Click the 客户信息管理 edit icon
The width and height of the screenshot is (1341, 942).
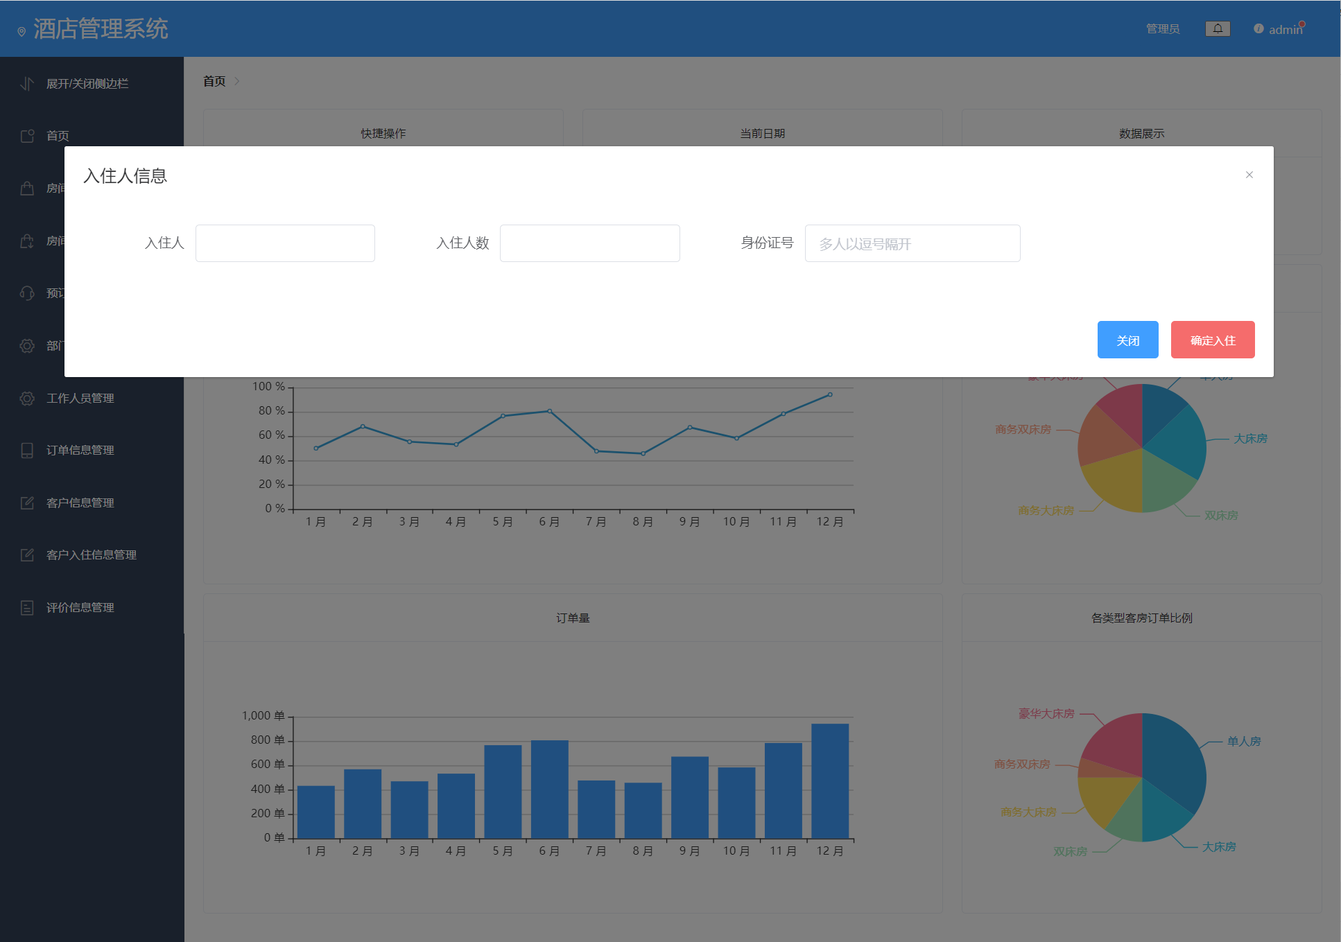pyautogui.click(x=27, y=503)
